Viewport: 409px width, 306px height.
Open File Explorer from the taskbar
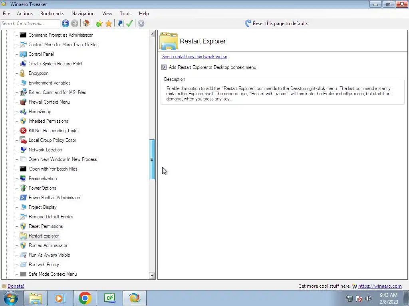click(36, 298)
